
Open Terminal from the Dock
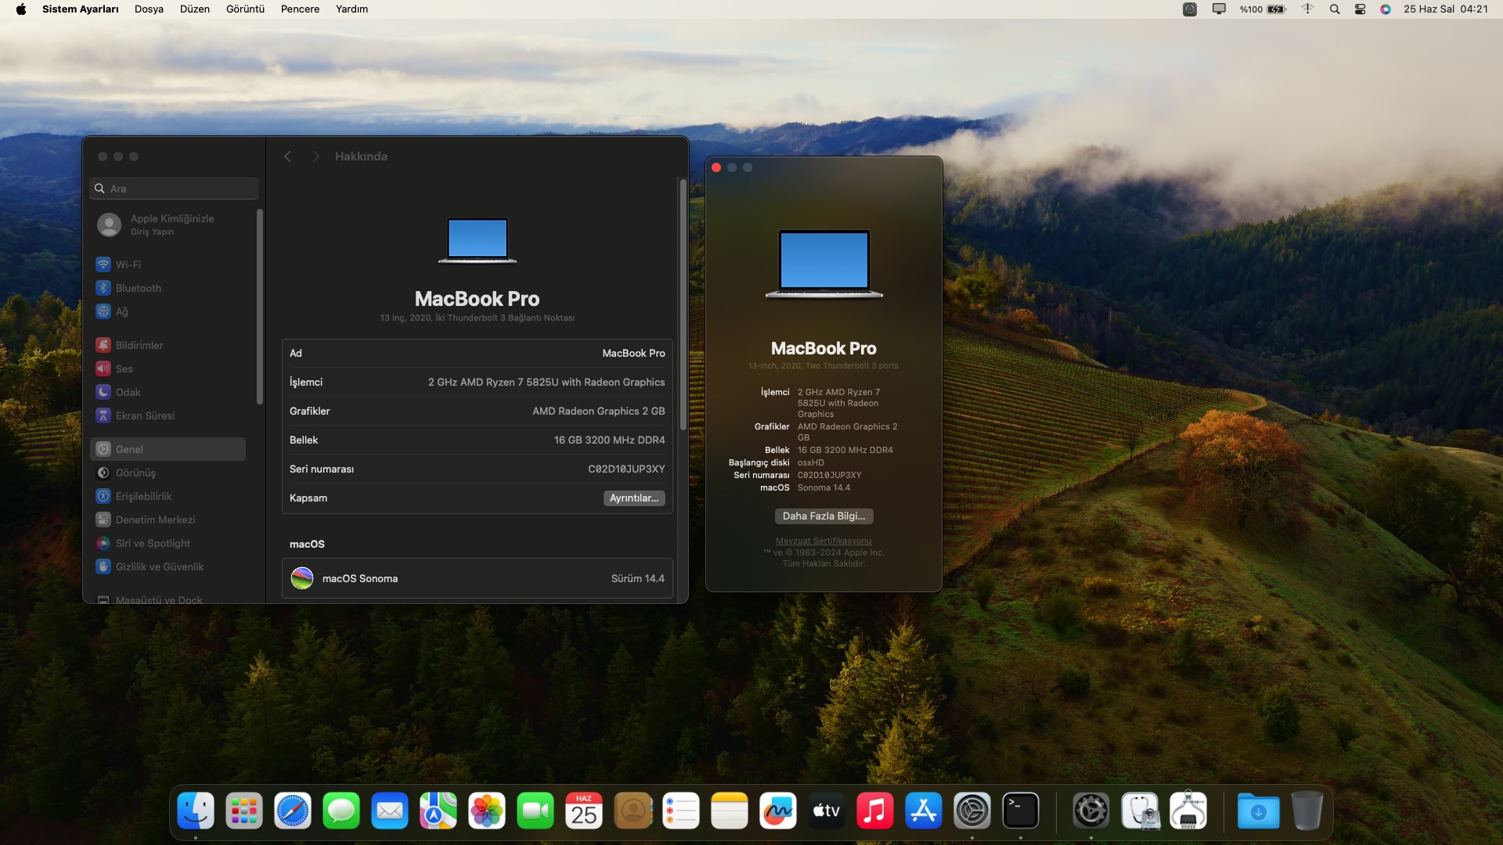tap(1021, 811)
